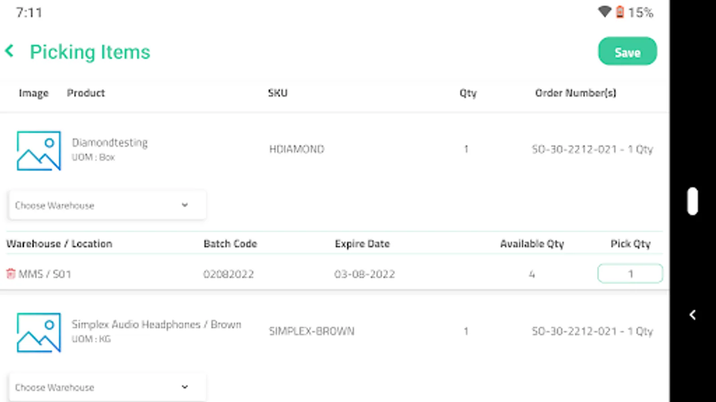Select the Simplex Audio Headphones / Brown name
Viewport: 716px width, 402px height.
[156, 324]
